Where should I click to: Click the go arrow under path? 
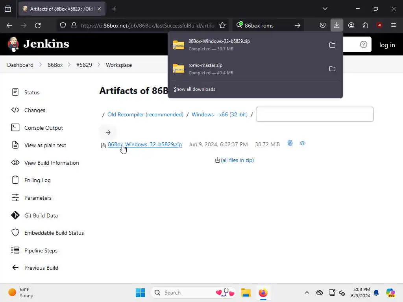(x=108, y=133)
